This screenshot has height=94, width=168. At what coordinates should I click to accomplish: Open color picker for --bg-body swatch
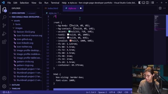coord(71,25)
